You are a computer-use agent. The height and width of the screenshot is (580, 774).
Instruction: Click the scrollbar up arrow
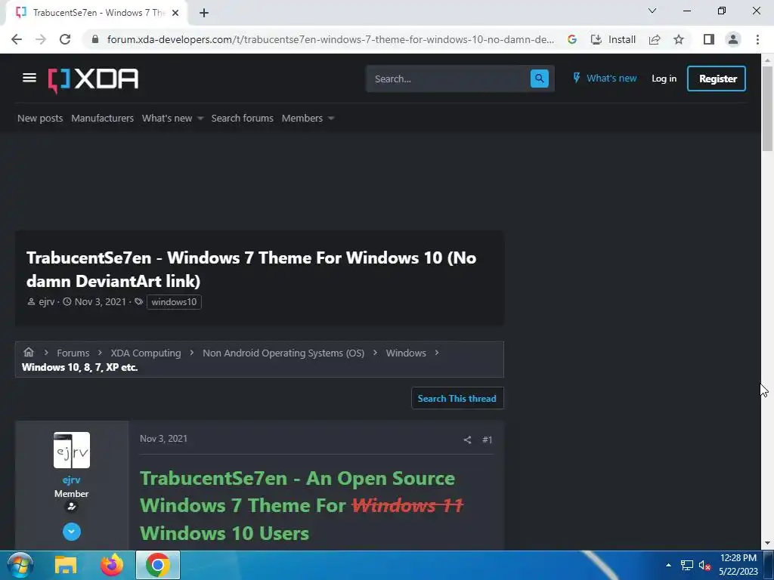pyautogui.click(x=767, y=60)
